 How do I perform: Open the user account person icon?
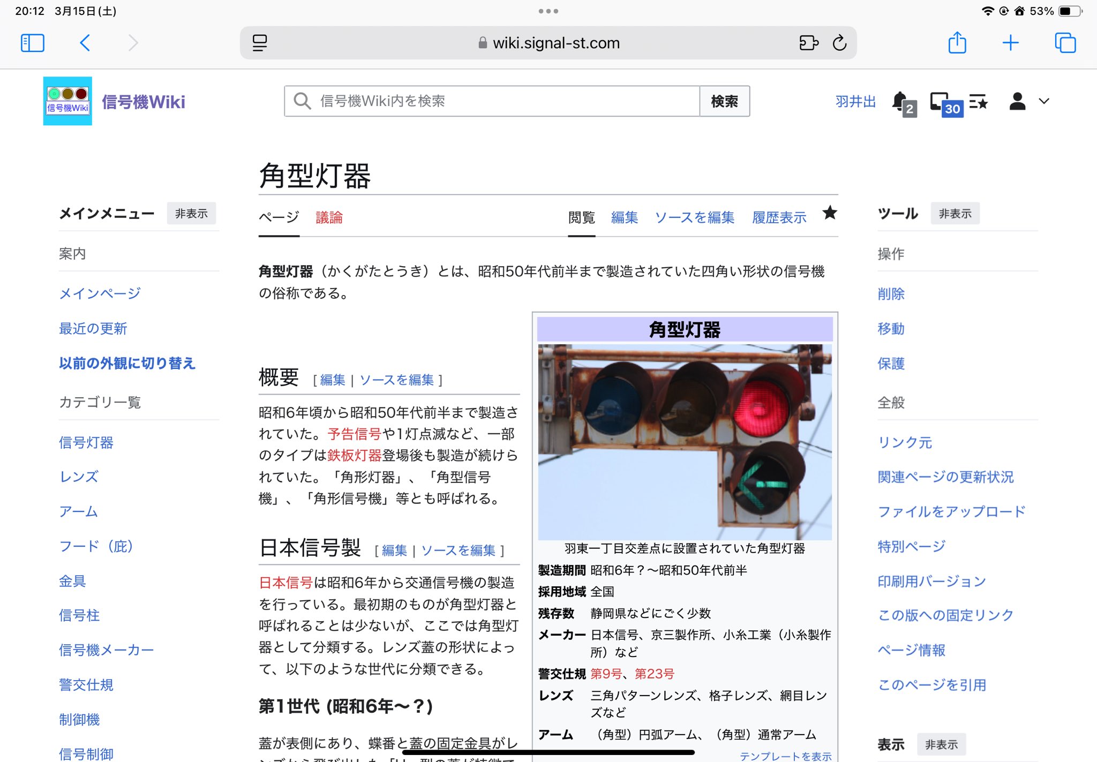tap(1017, 101)
